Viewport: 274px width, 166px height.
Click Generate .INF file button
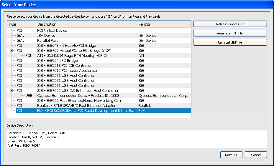[230, 33]
